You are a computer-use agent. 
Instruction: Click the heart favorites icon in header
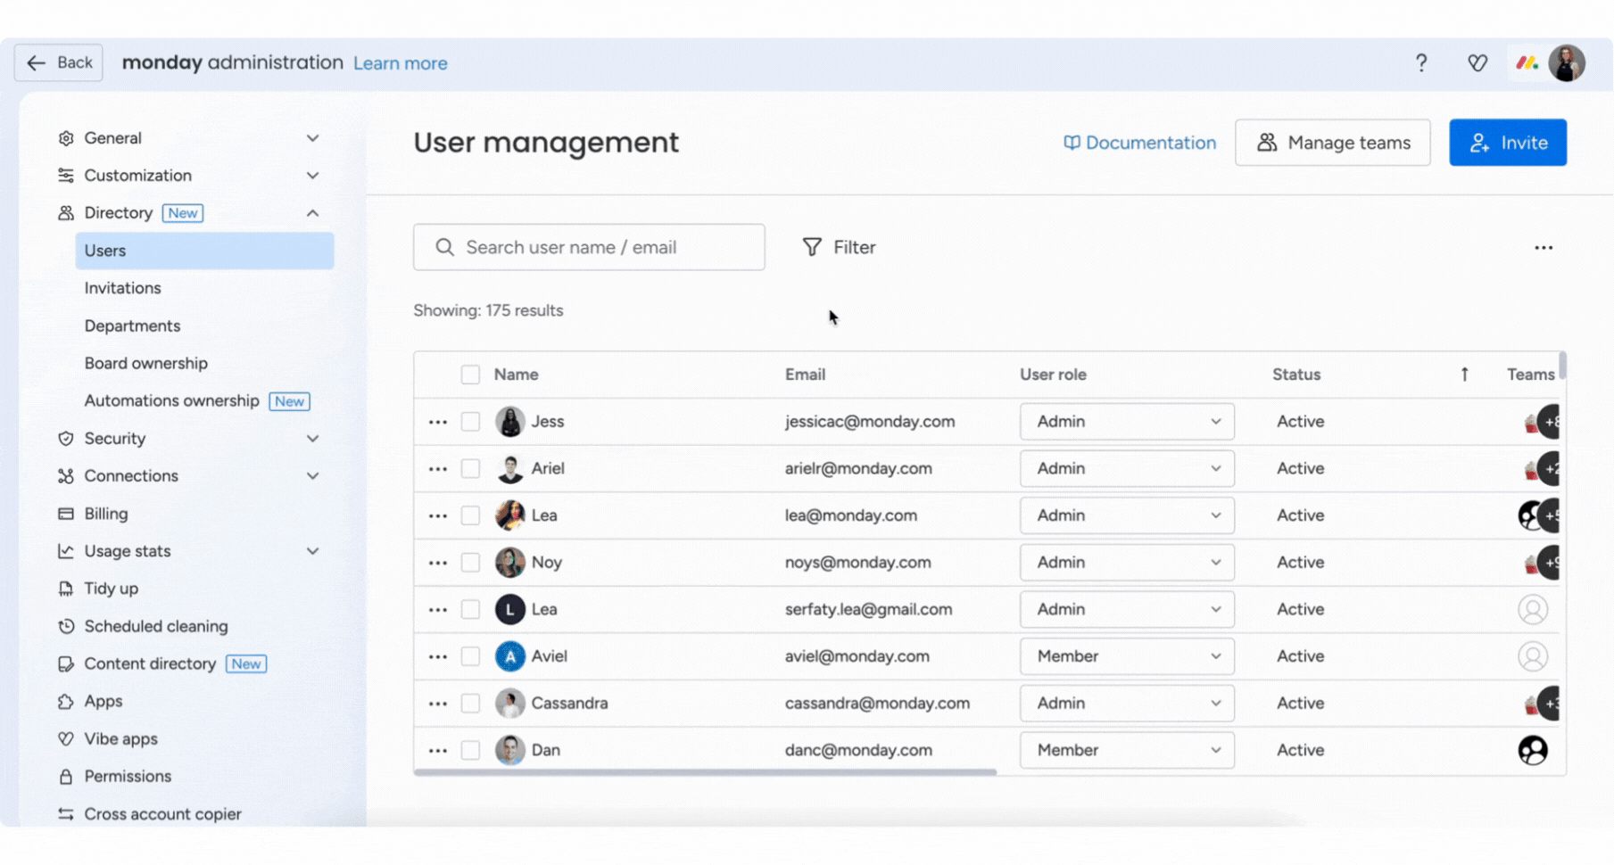click(1477, 63)
